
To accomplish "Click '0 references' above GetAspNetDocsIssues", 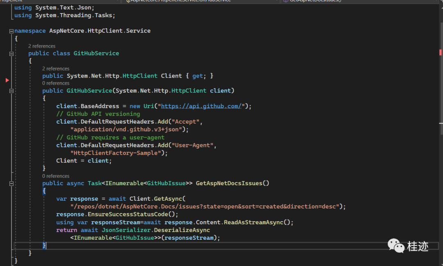I will pos(56,176).
